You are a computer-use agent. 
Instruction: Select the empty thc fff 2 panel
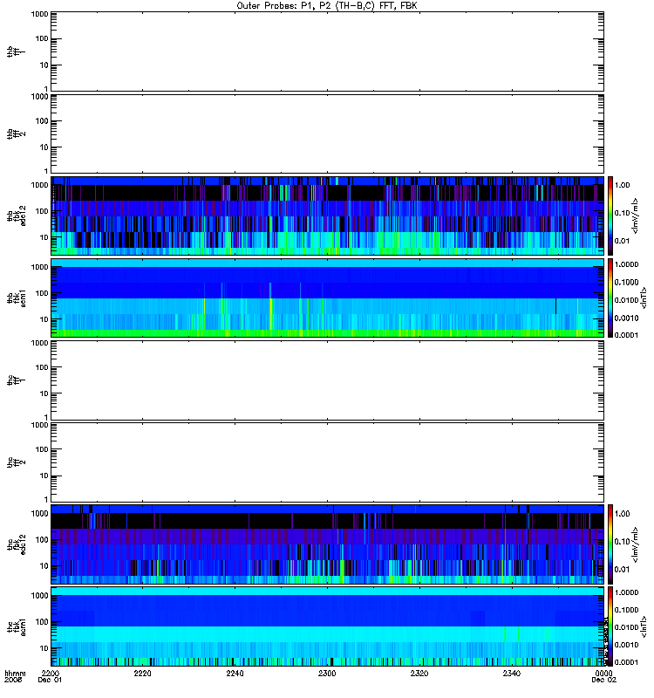click(327, 462)
